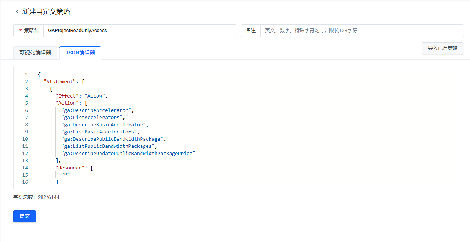This screenshot has width=470, height=242.
Task: Click the ga:DescribeUpdatePublicBandwidthPackagePrice entry
Action: (x=128, y=154)
